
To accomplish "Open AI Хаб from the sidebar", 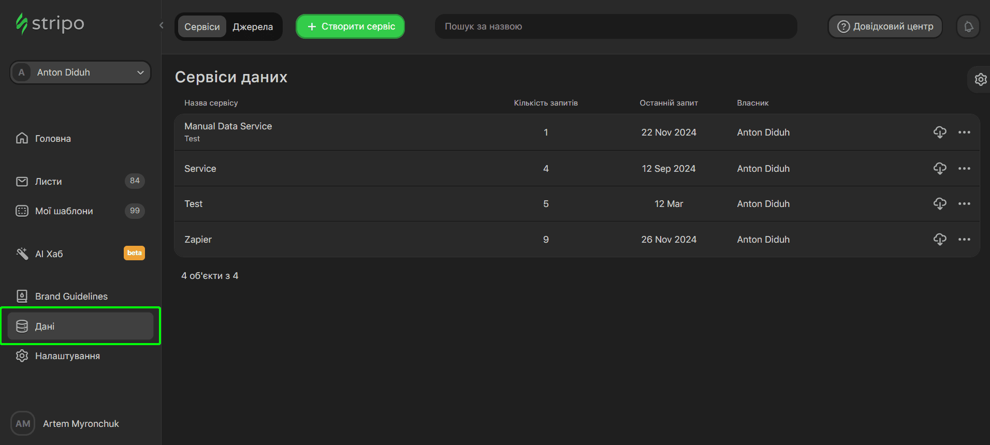I will point(49,254).
